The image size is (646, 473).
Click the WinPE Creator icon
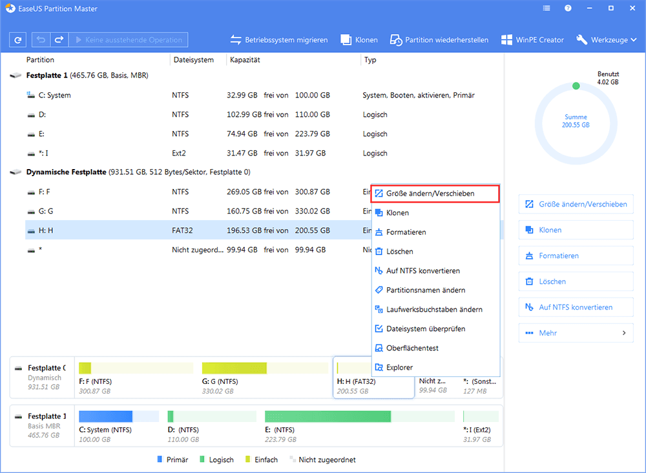coord(506,40)
